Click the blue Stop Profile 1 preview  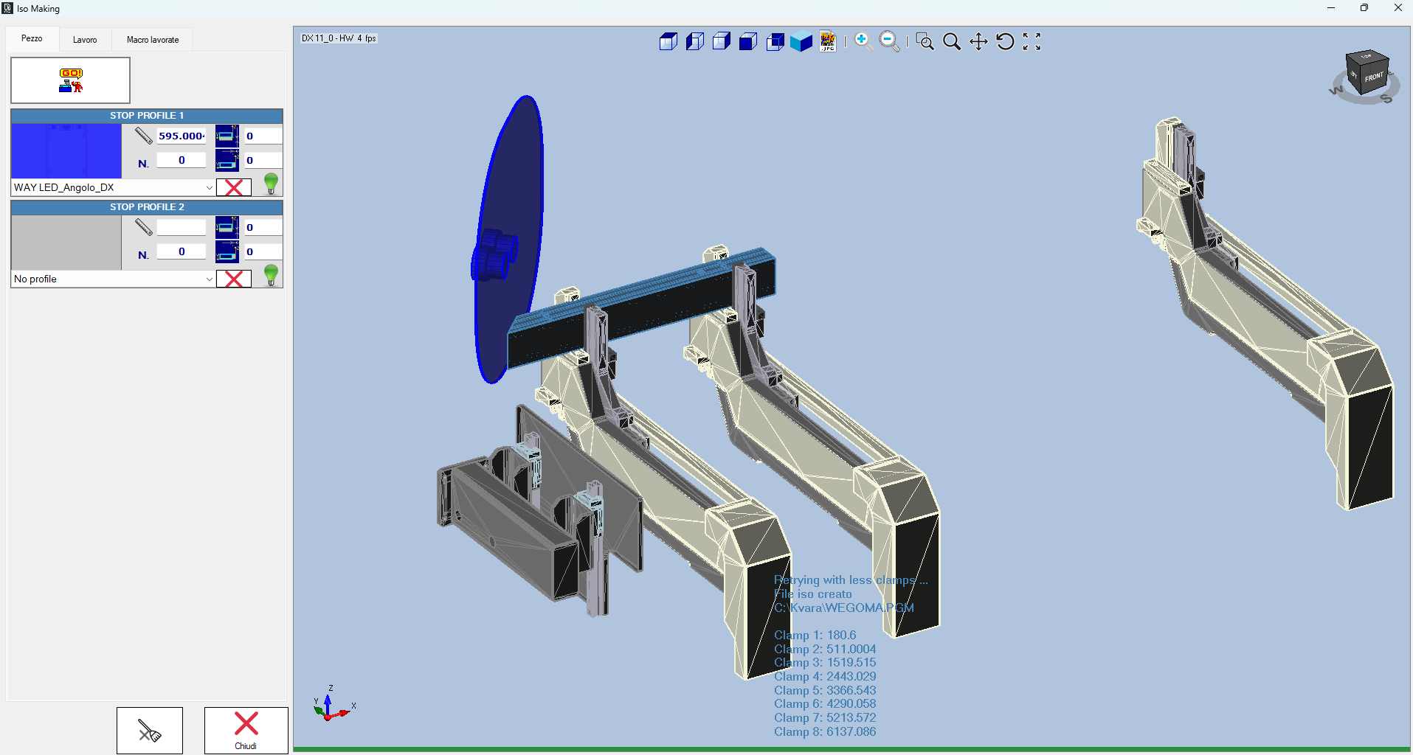pyautogui.click(x=66, y=150)
